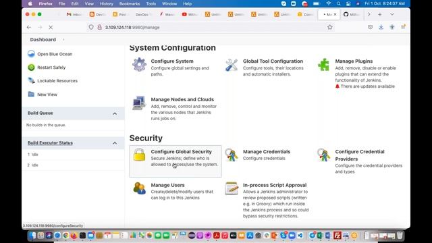
Task: Open a new browser tab with plus
Action: (379, 14)
